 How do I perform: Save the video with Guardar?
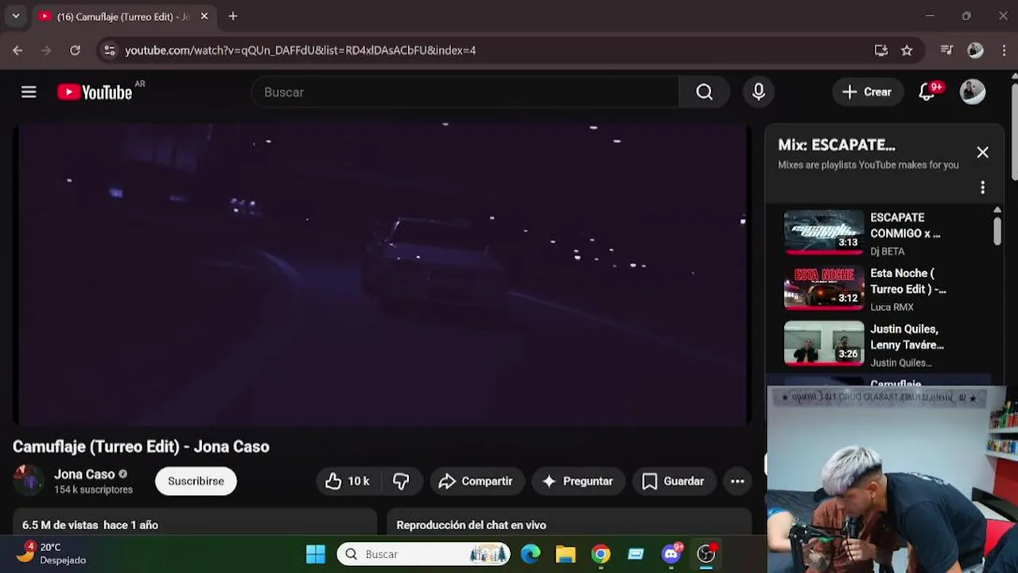click(x=674, y=481)
